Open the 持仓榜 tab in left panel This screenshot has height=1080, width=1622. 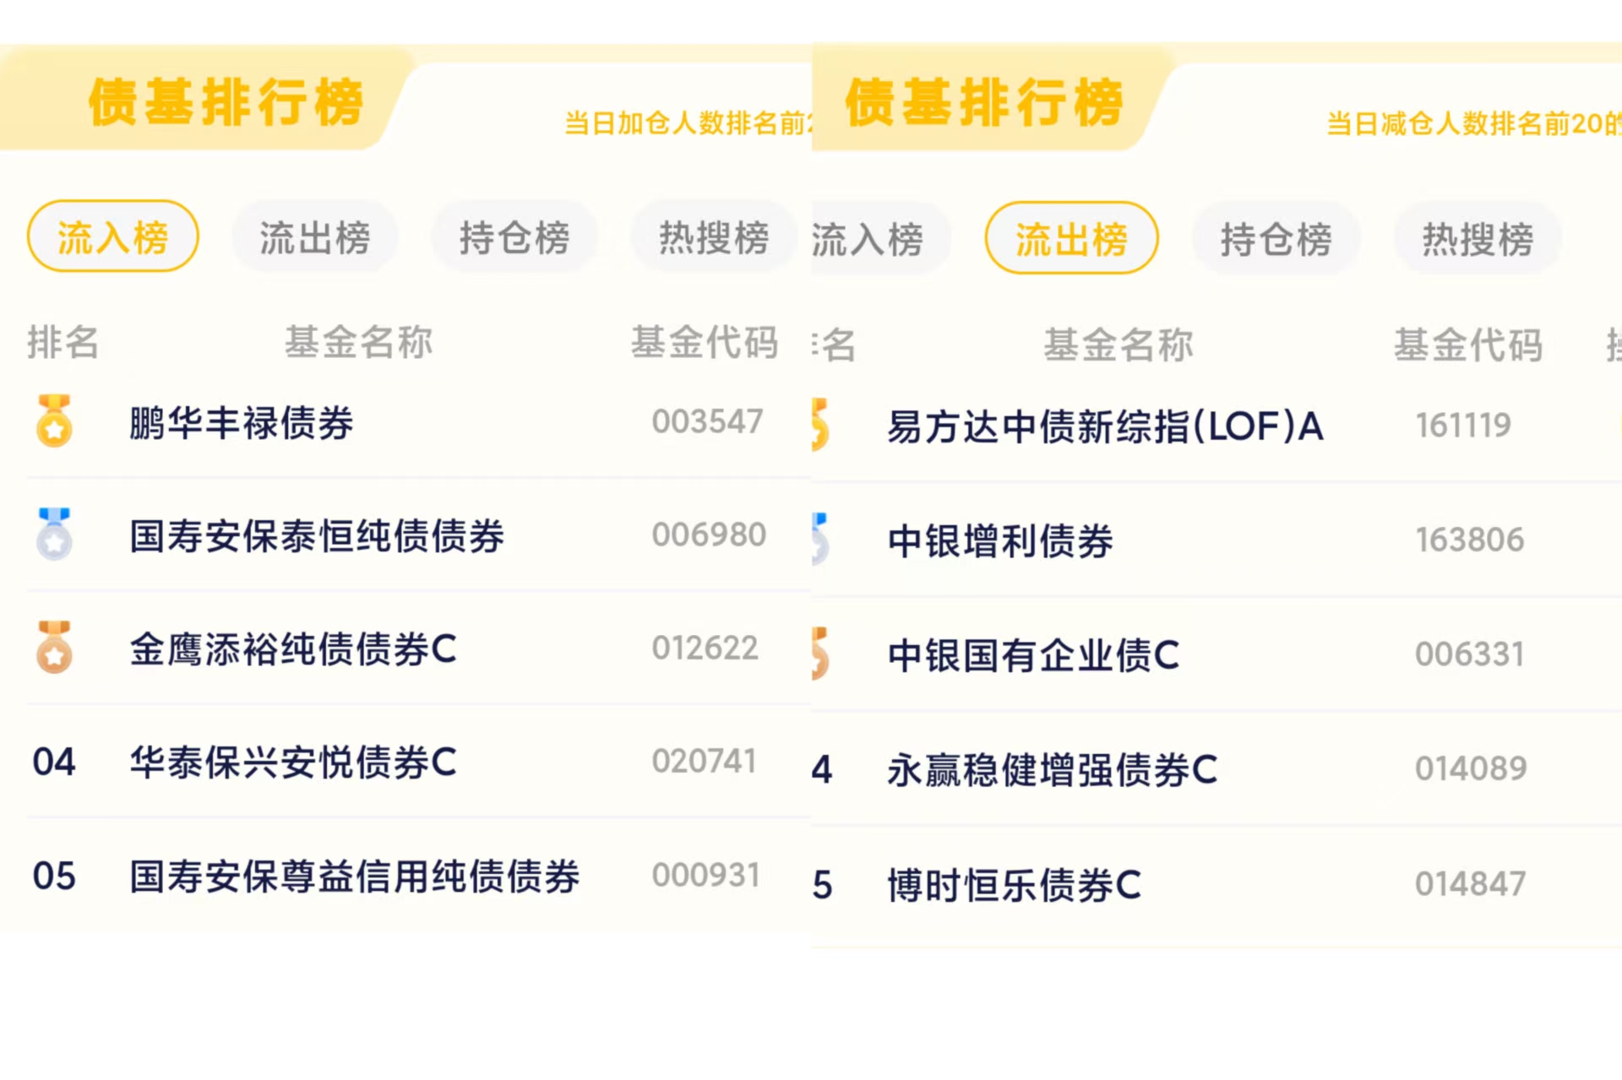514,237
